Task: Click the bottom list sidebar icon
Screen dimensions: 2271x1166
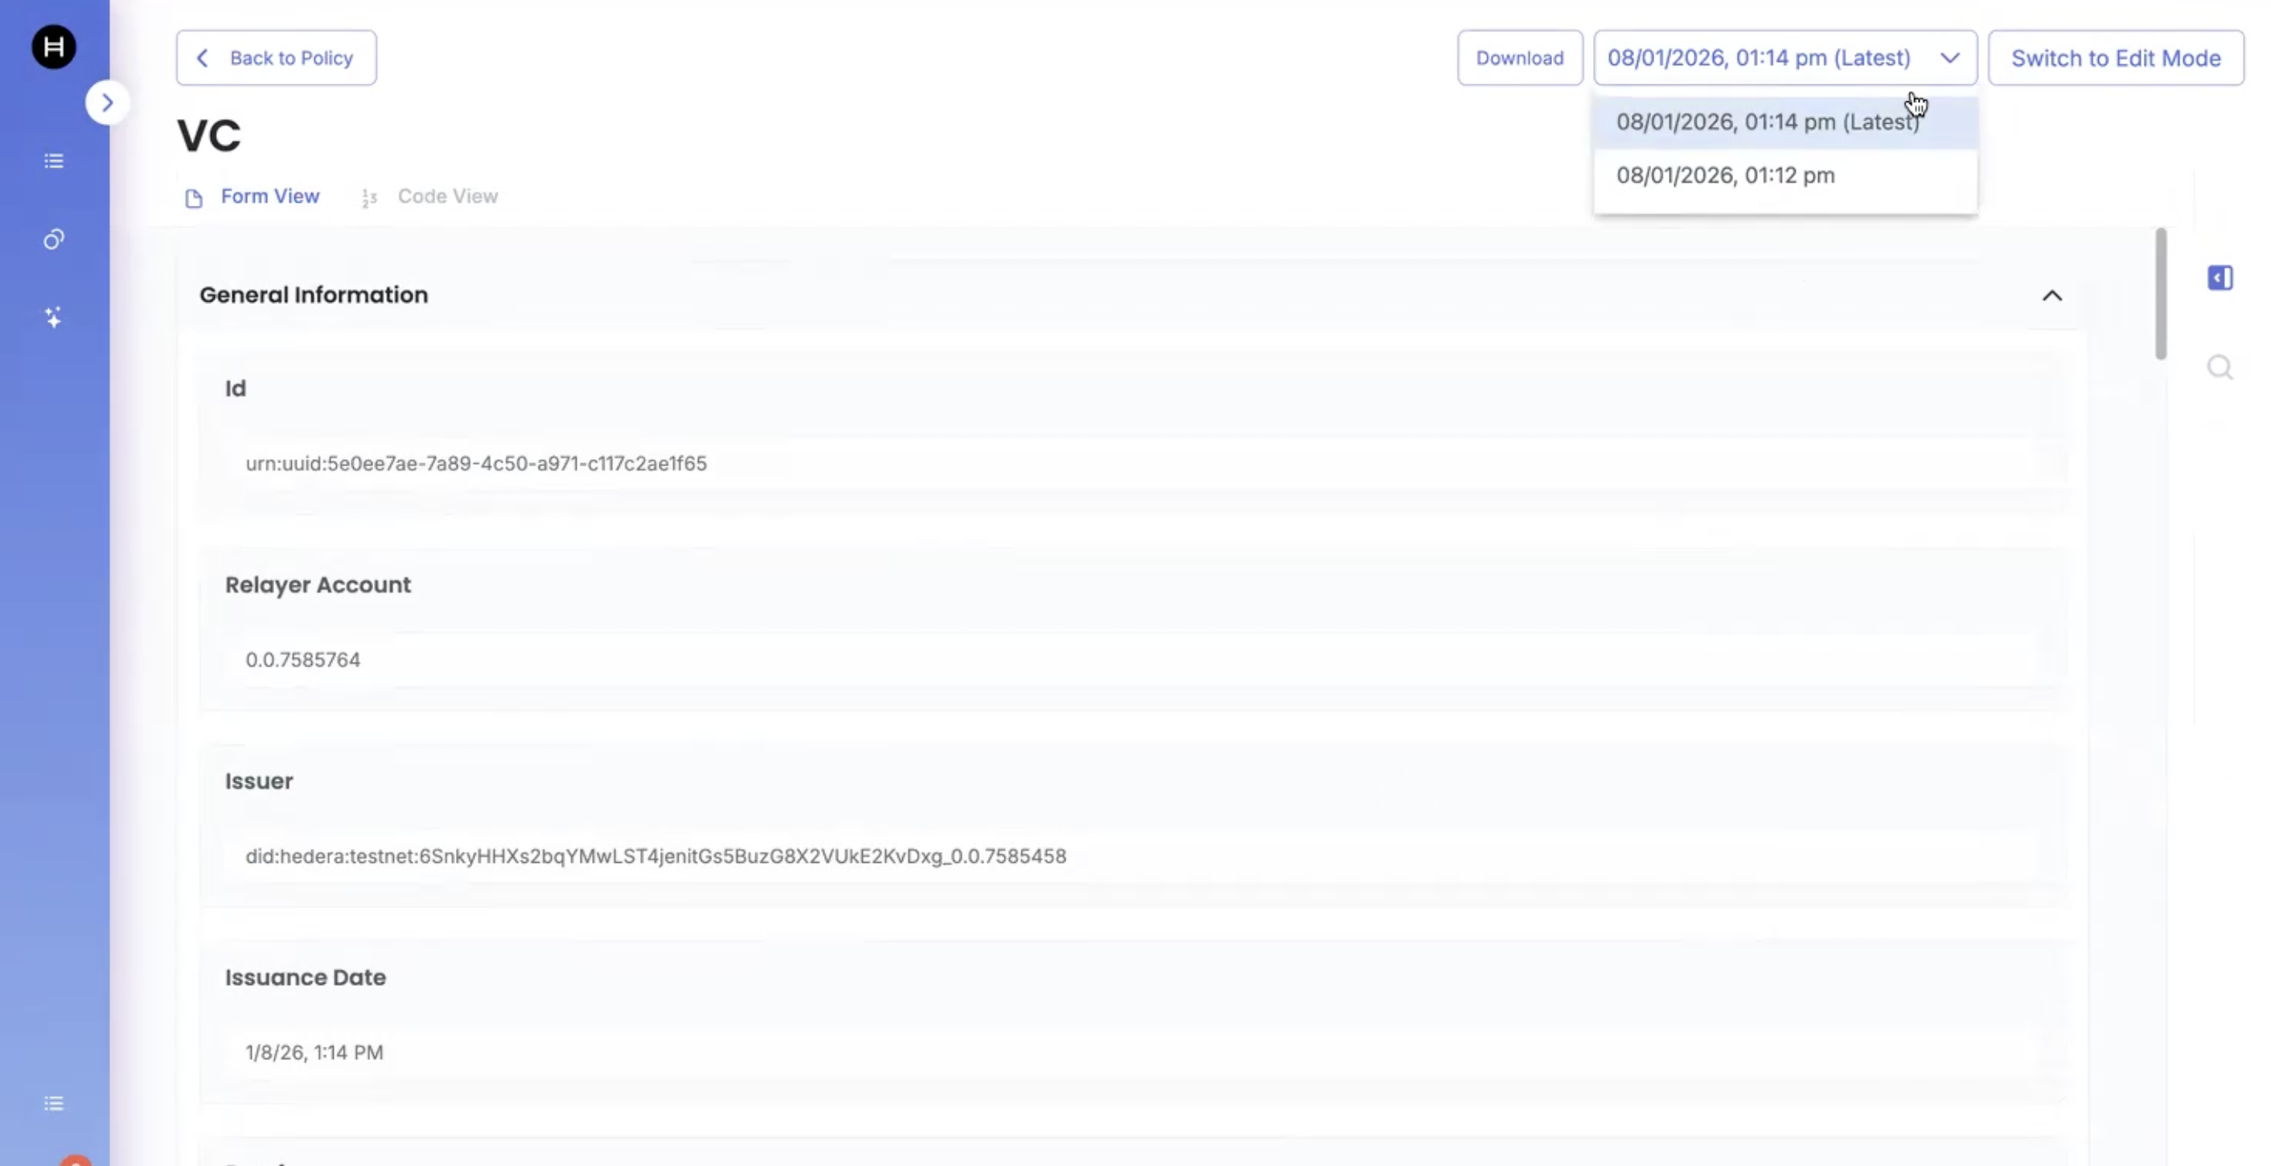Action: coord(54,1103)
